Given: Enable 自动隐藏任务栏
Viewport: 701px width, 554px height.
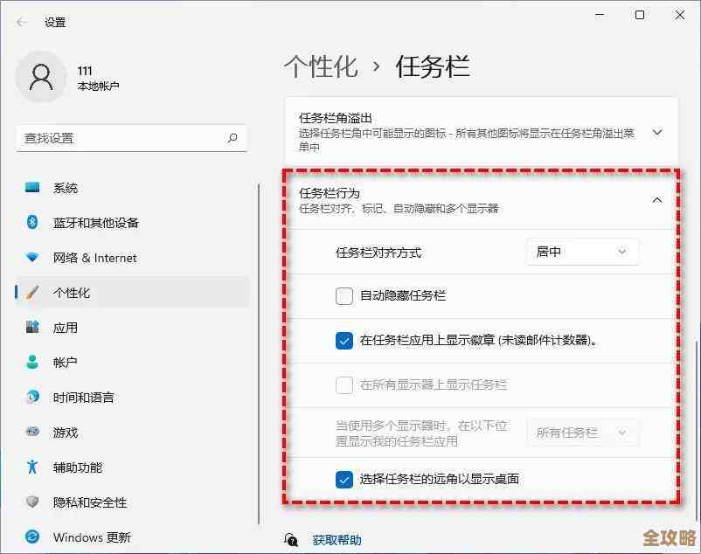Looking at the screenshot, I should (344, 296).
